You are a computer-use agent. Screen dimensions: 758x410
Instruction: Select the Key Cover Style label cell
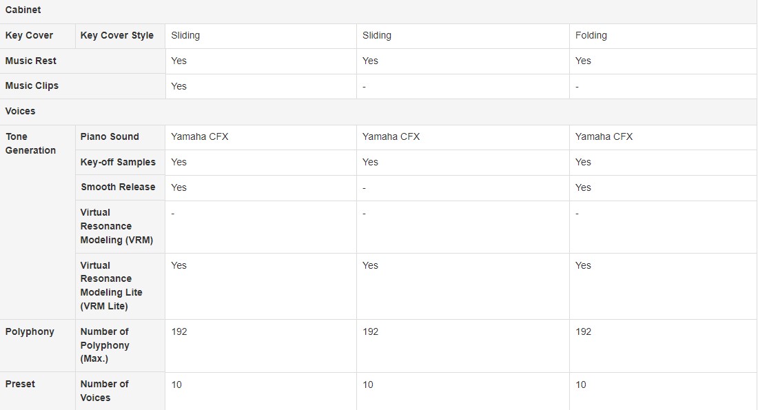point(117,36)
